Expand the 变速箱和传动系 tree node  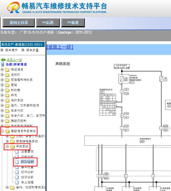(x=2, y=80)
